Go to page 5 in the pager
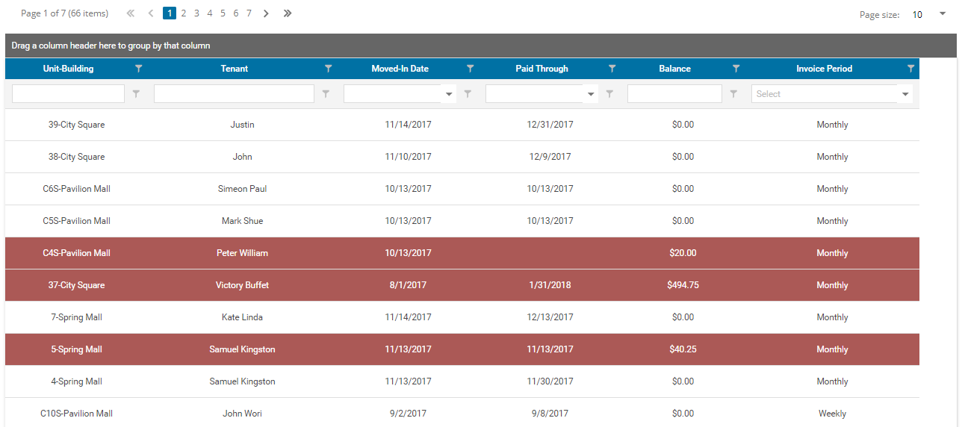962x427 pixels. tap(223, 13)
